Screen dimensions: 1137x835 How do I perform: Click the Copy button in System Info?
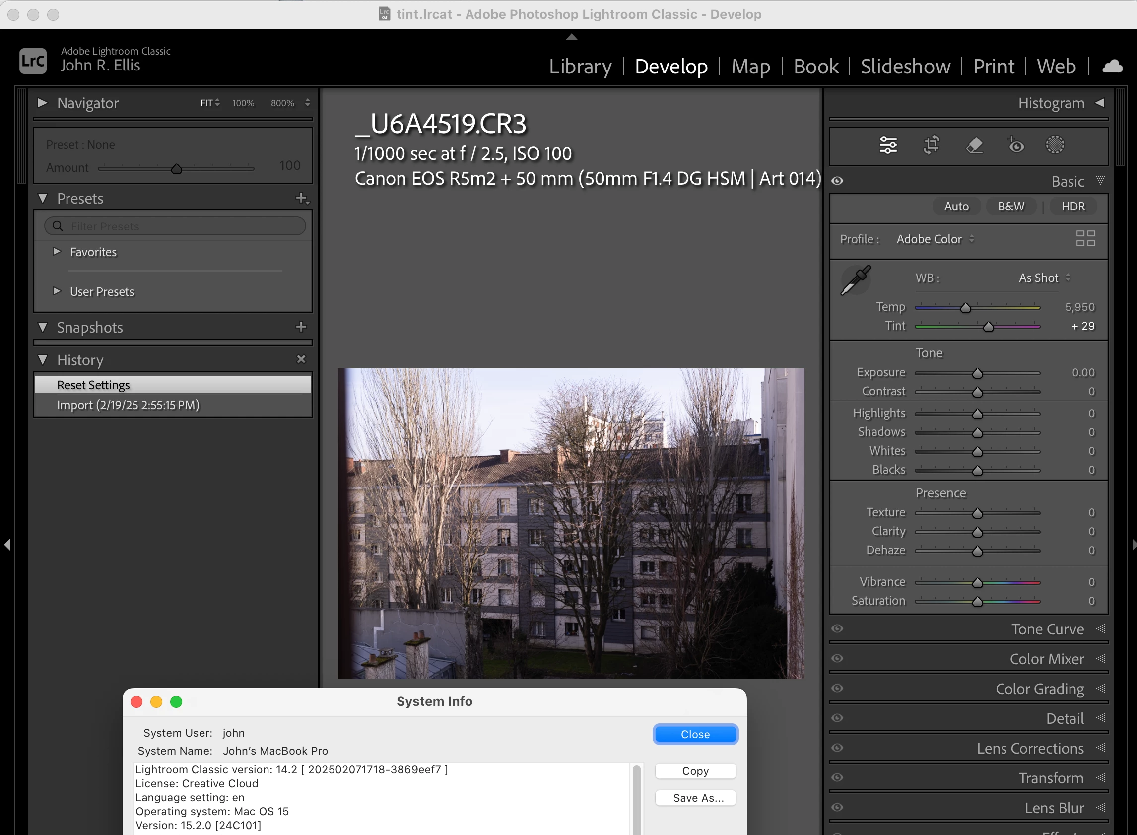pyautogui.click(x=695, y=771)
